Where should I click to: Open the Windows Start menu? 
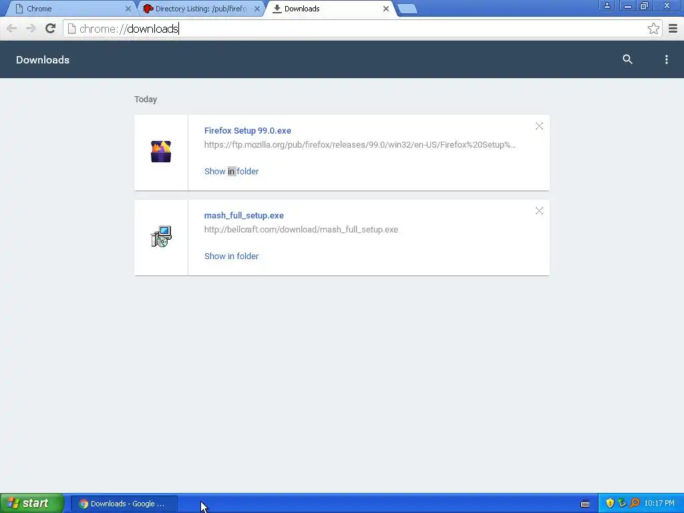pos(31,504)
